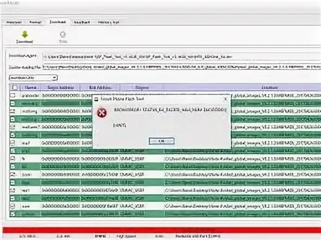Click the red progress bar at bottom

tap(162, 229)
